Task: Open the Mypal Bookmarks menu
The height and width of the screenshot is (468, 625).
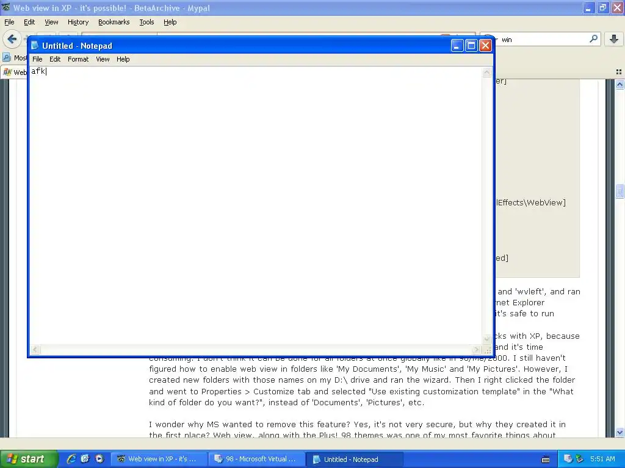Action: (x=114, y=23)
